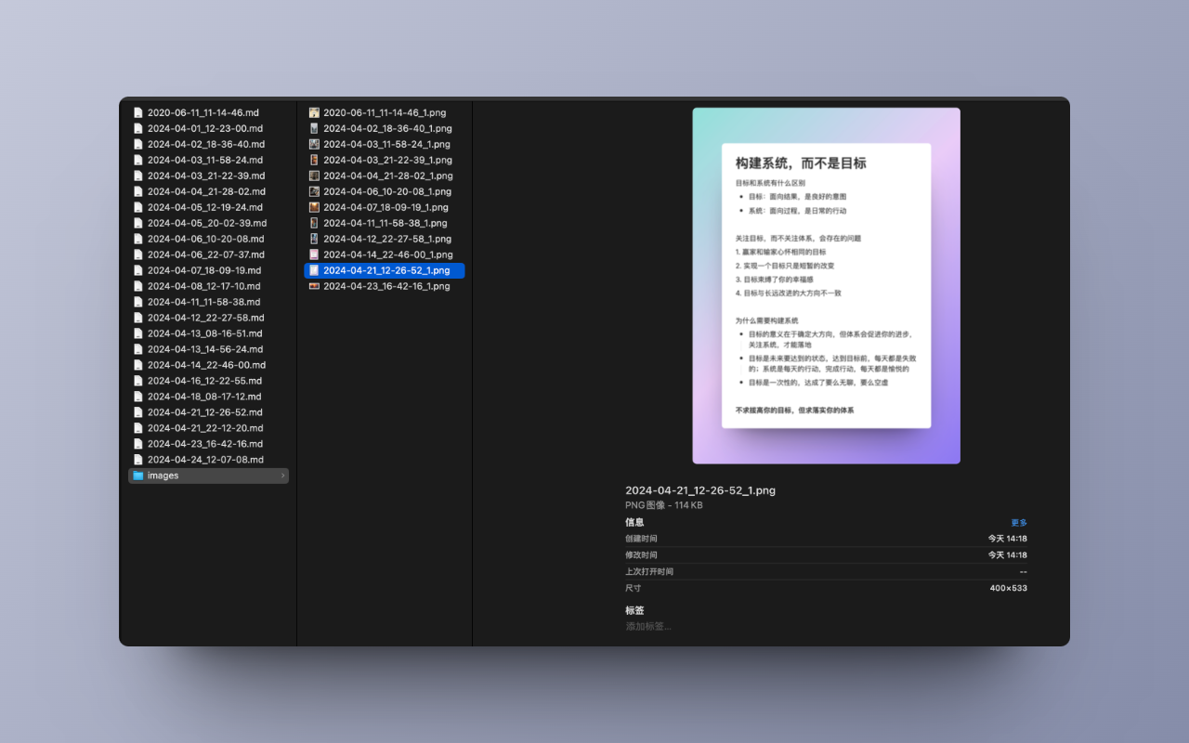
Task: Click the 2024-04-14_22-46-00_1.png thumbnail icon
Action: 314,254
